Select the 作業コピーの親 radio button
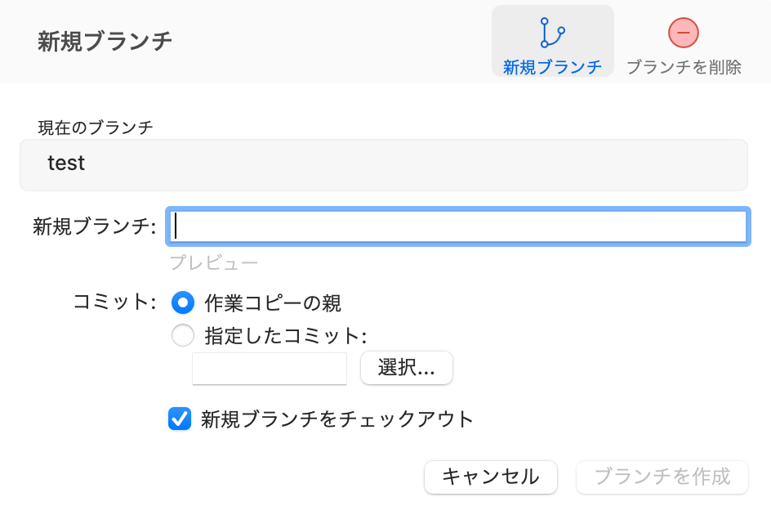771x515 pixels. [x=183, y=302]
